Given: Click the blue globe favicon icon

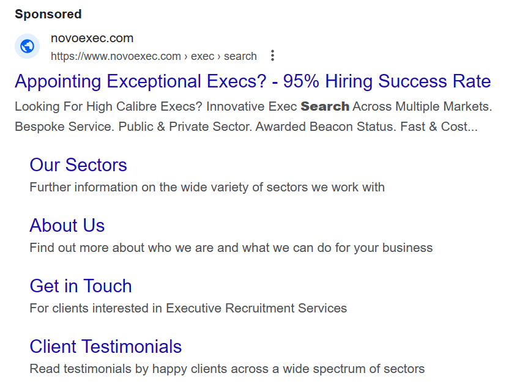Looking at the screenshot, I should (27, 46).
